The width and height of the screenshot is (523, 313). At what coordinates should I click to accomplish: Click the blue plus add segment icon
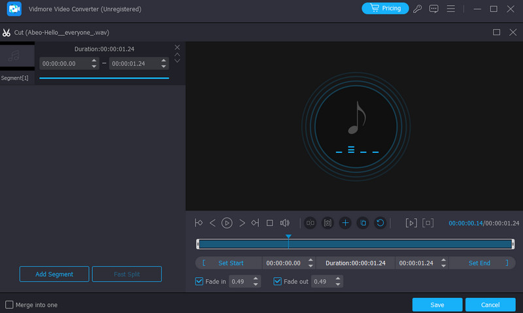(x=346, y=223)
